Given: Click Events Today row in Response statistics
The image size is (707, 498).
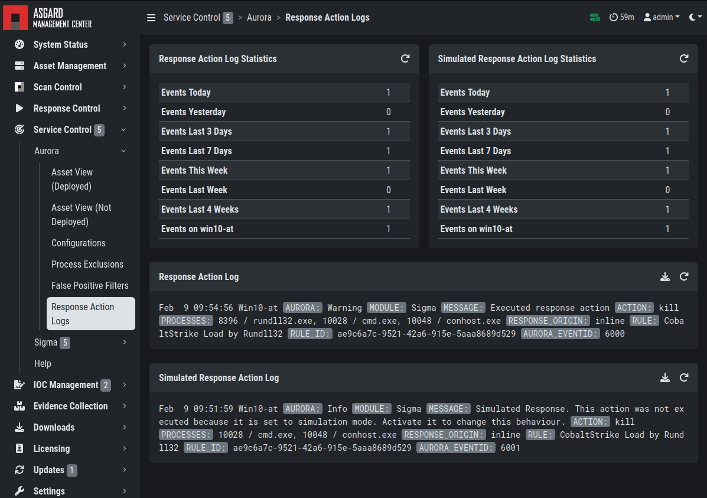Looking at the screenshot, I should click(x=284, y=93).
